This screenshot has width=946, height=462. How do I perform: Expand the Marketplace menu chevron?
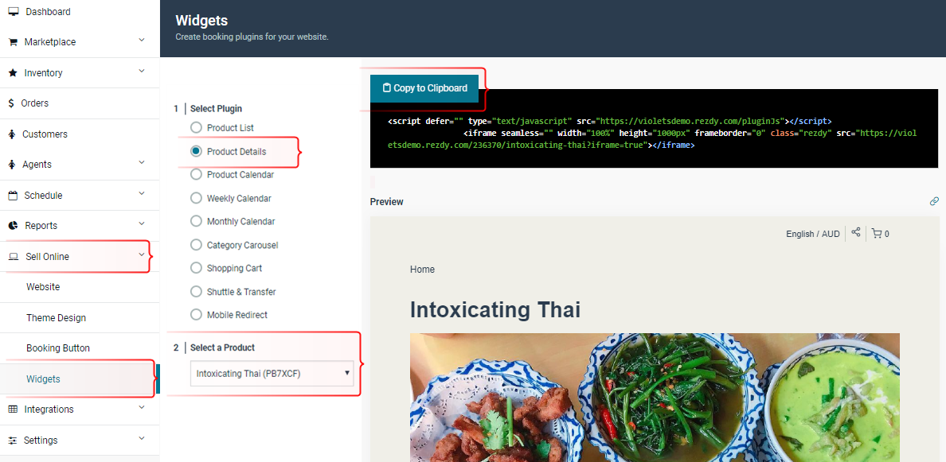(x=142, y=41)
